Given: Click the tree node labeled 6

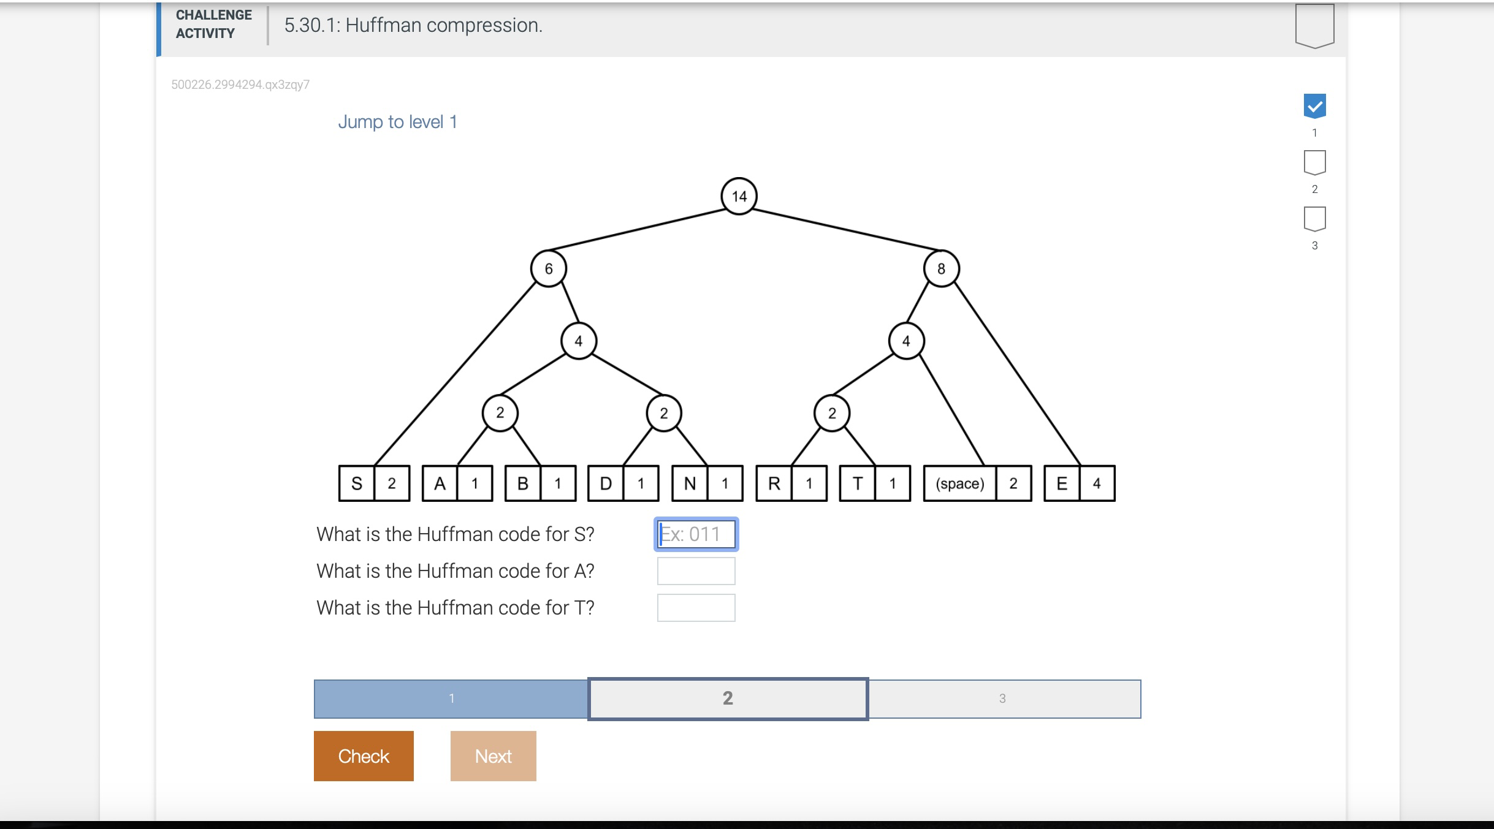Looking at the screenshot, I should [x=549, y=268].
